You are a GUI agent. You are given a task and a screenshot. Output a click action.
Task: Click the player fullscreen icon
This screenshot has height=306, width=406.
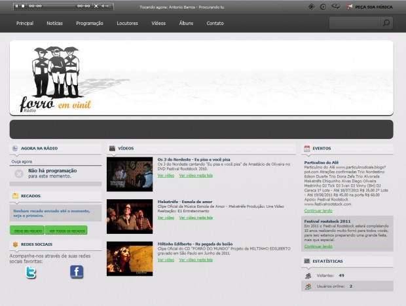96,6
